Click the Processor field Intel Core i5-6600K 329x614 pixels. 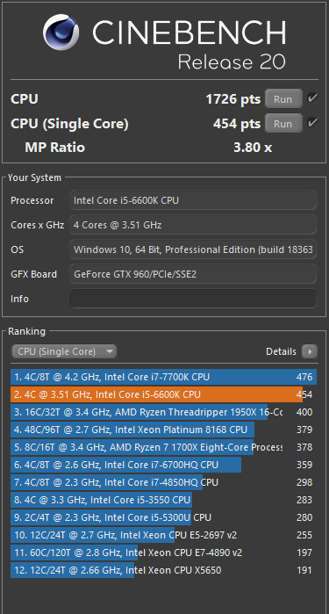pyautogui.click(x=193, y=200)
